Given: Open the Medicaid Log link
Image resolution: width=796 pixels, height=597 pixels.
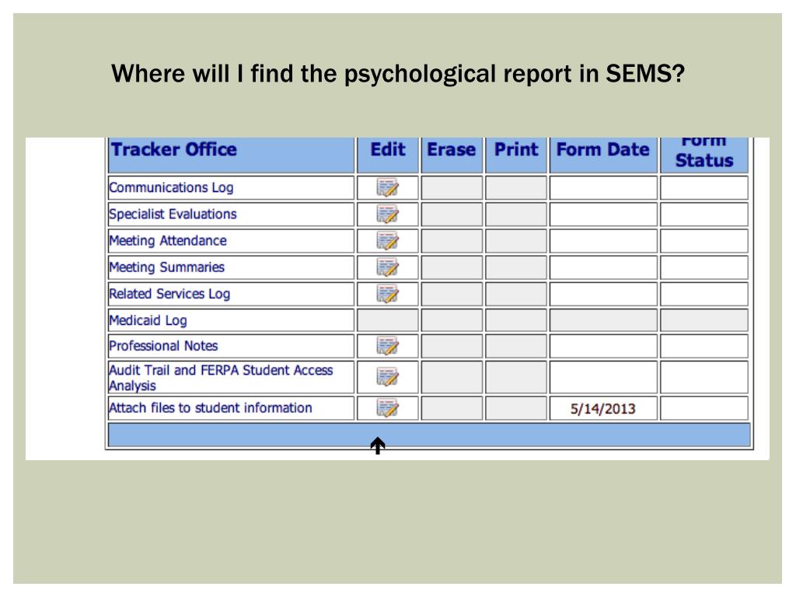Looking at the screenshot, I should point(148,320).
